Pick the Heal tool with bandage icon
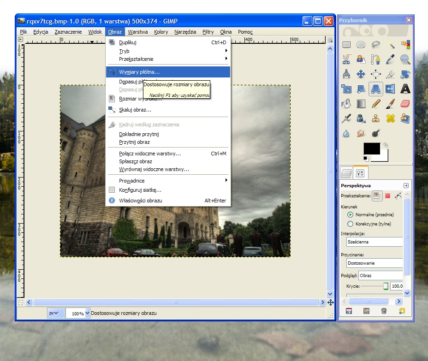 (x=391, y=118)
